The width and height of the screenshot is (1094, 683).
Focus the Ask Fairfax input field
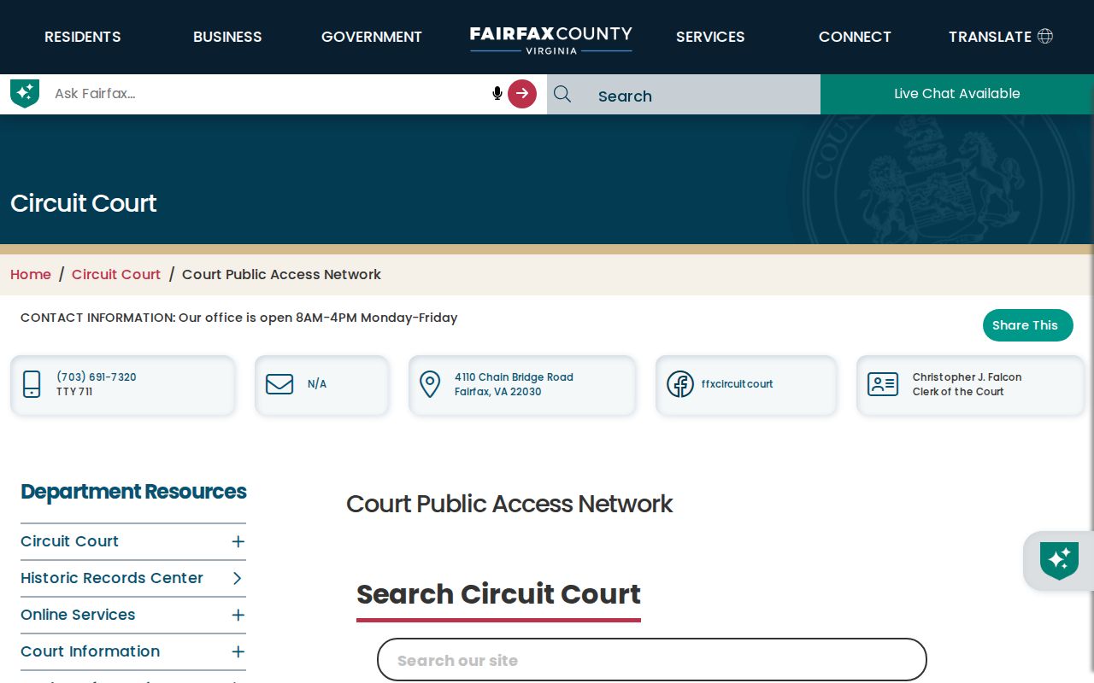tap(269, 94)
